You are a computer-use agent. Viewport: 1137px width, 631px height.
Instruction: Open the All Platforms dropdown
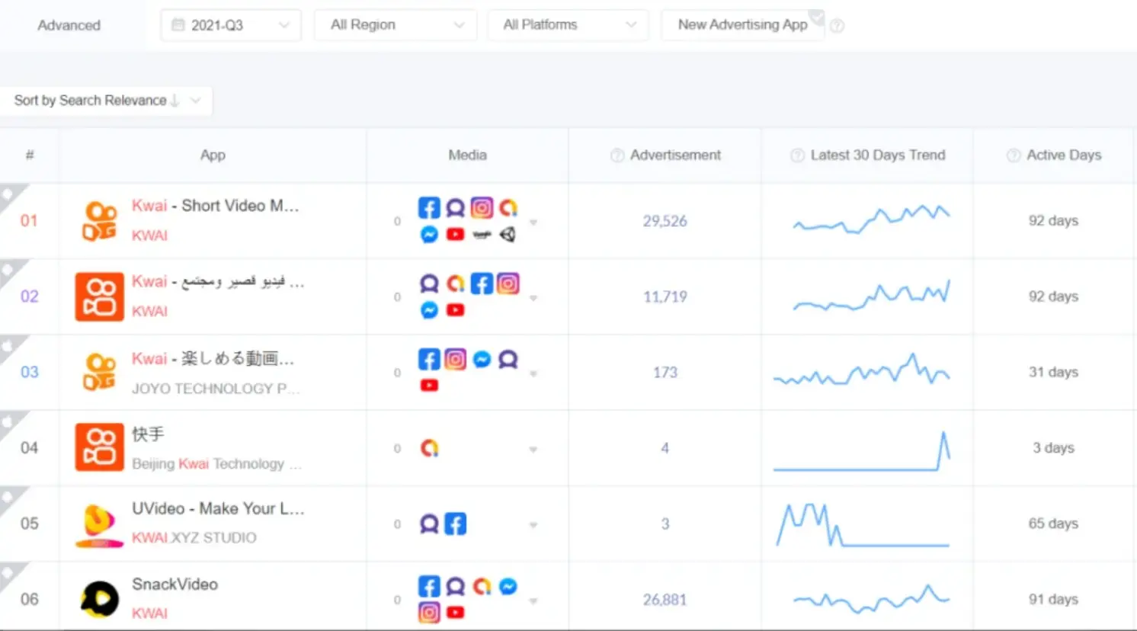568,25
